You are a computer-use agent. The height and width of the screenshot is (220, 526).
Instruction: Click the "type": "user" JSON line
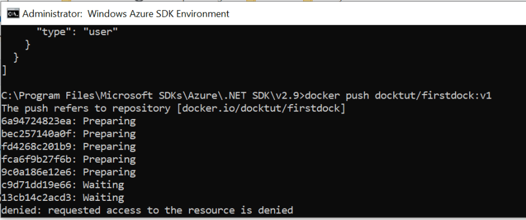pyautogui.click(x=77, y=32)
